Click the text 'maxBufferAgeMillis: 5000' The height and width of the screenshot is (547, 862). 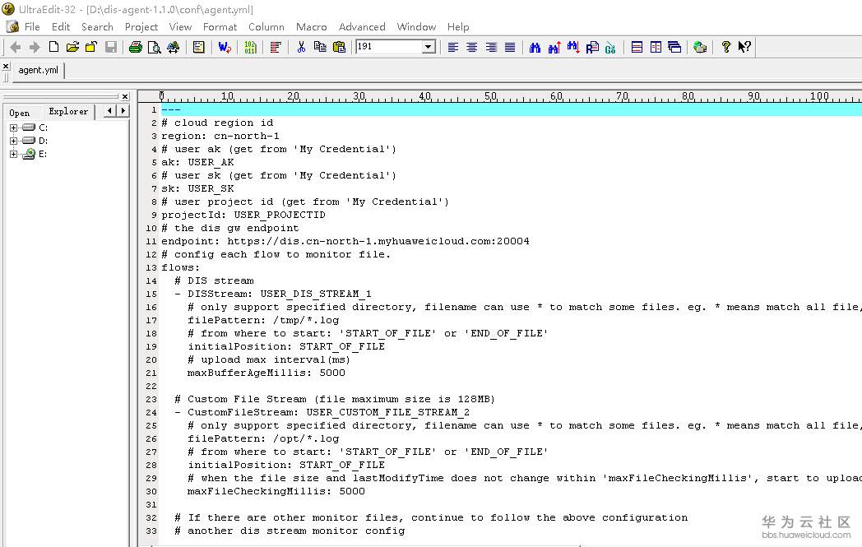pyautogui.click(x=266, y=373)
